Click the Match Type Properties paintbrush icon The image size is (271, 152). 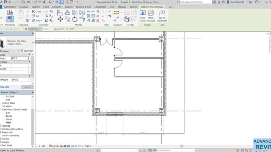pos(28,21)
